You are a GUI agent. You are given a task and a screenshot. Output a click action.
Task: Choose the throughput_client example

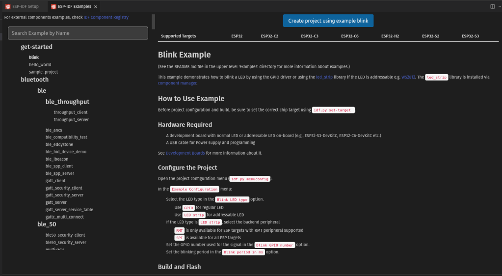pos(71,112)
